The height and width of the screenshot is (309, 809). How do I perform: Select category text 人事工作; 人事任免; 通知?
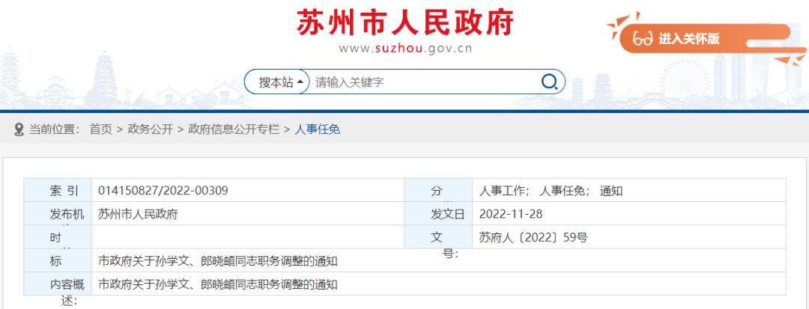(551, 191)
